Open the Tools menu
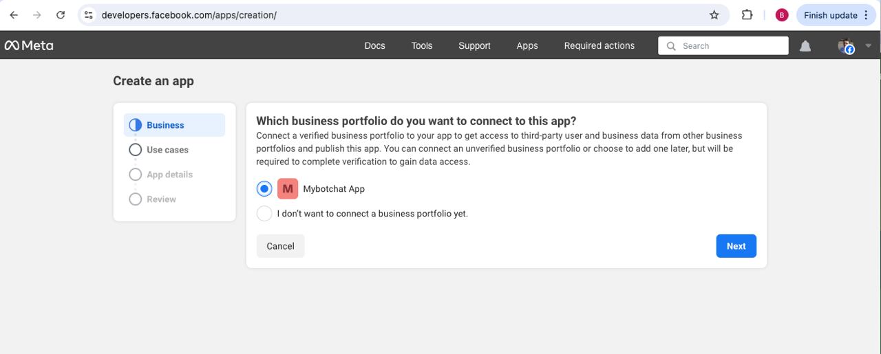 coord(422,45)
